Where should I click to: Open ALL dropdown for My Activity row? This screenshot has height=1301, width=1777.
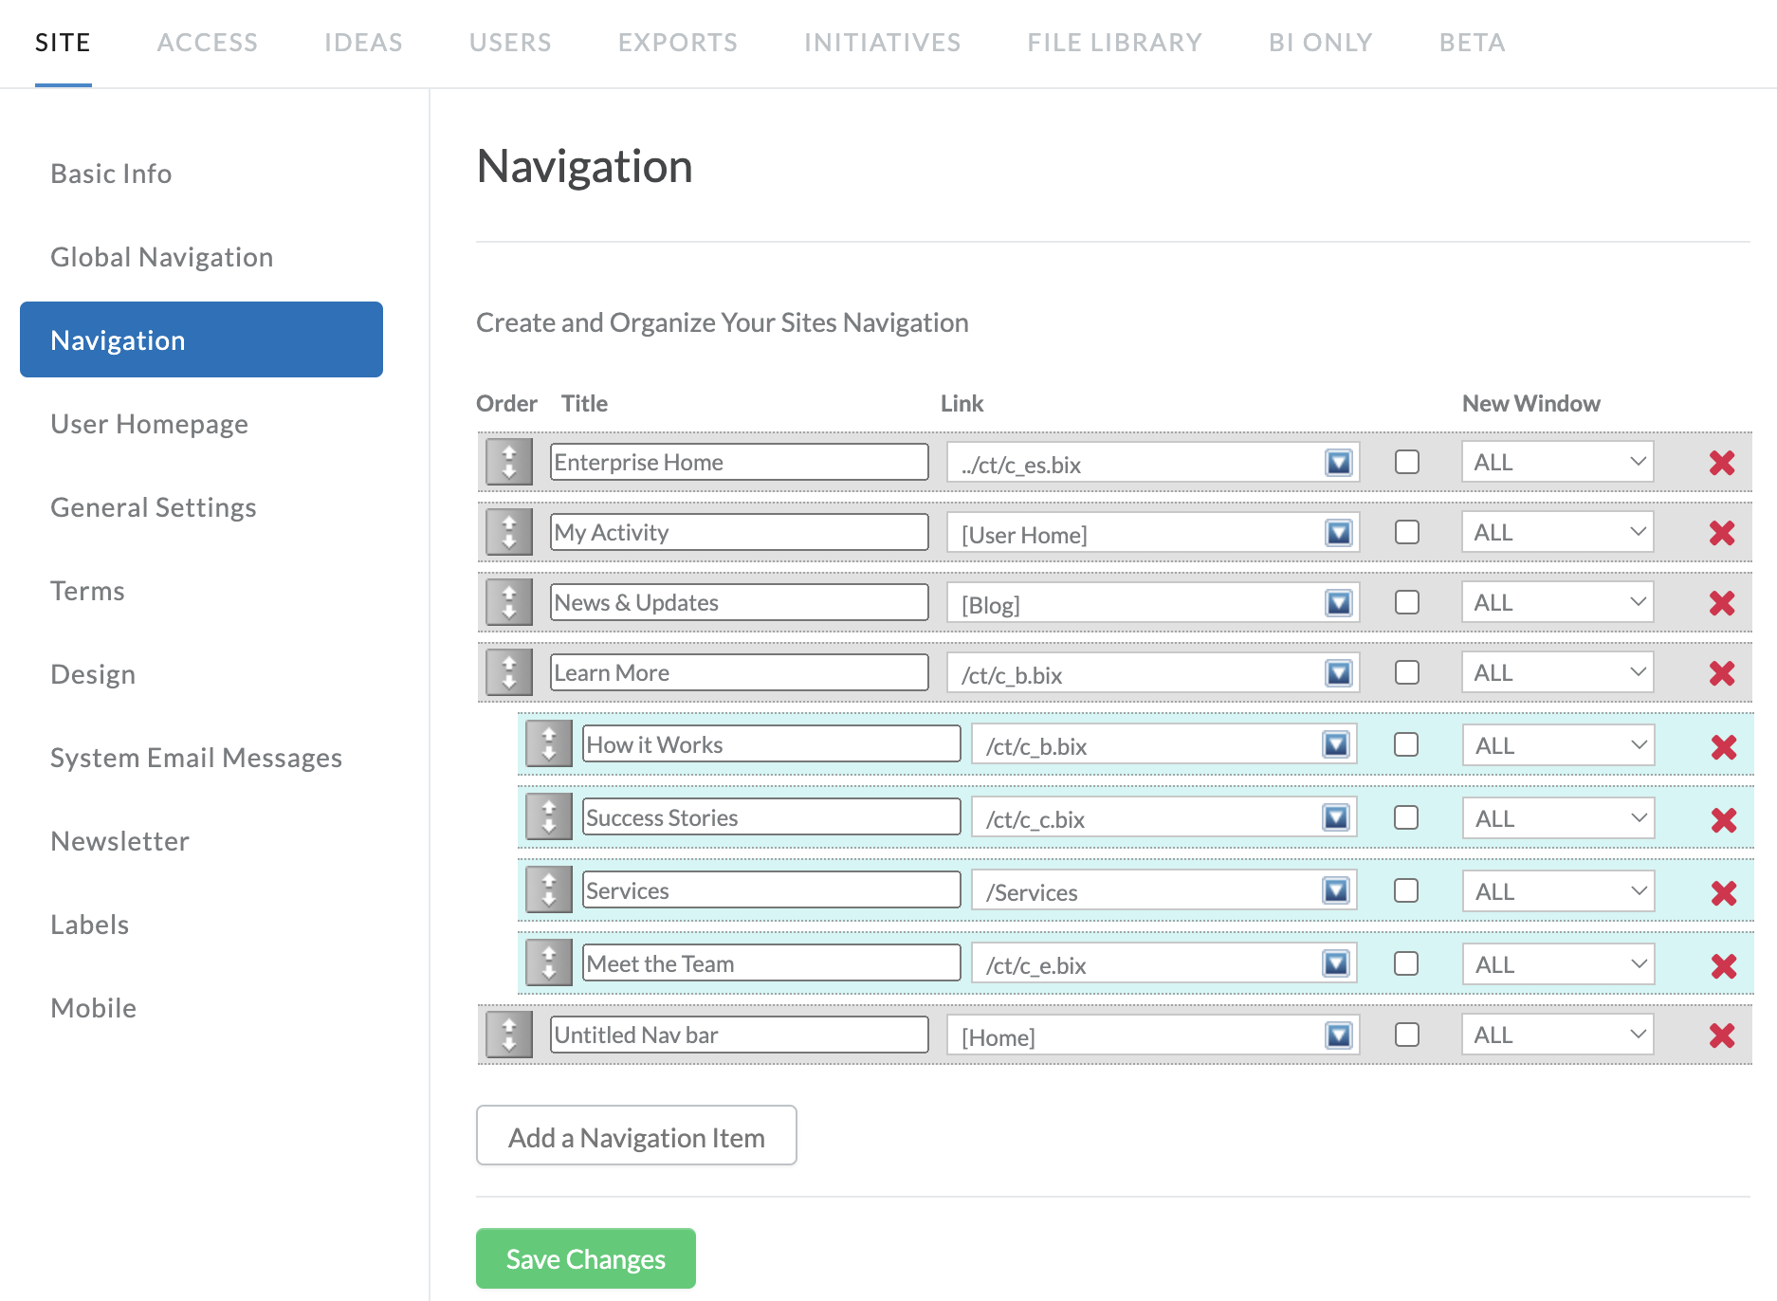(x=1557, y=532)
